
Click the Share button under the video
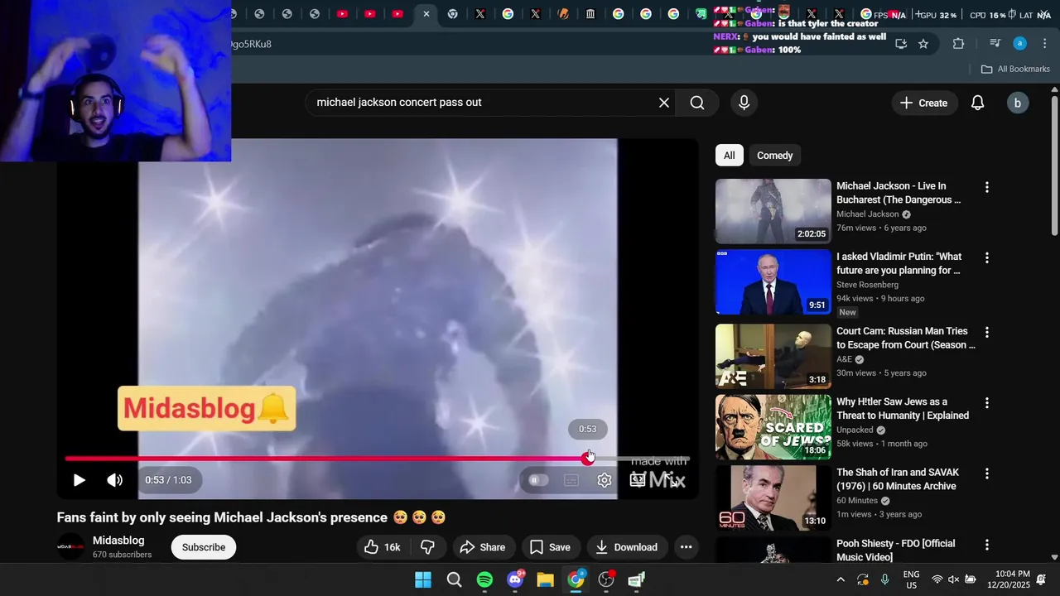[x=482, y=547]
